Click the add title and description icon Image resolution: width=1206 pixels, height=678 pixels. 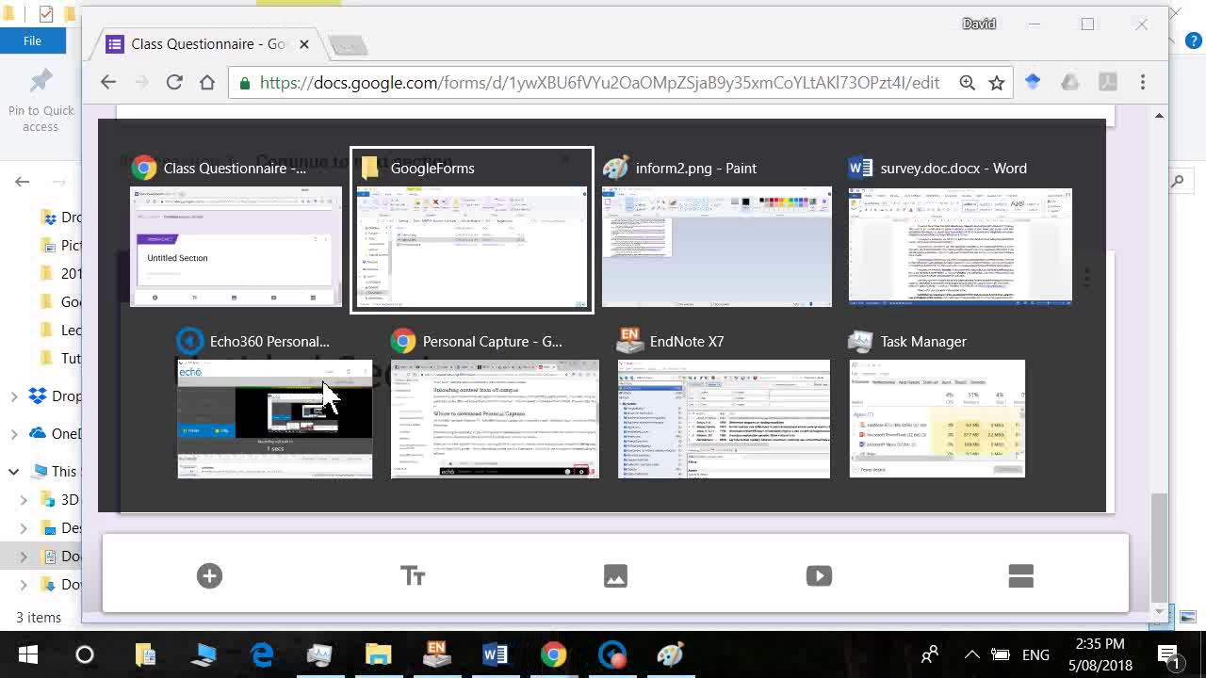coord(413,575)
